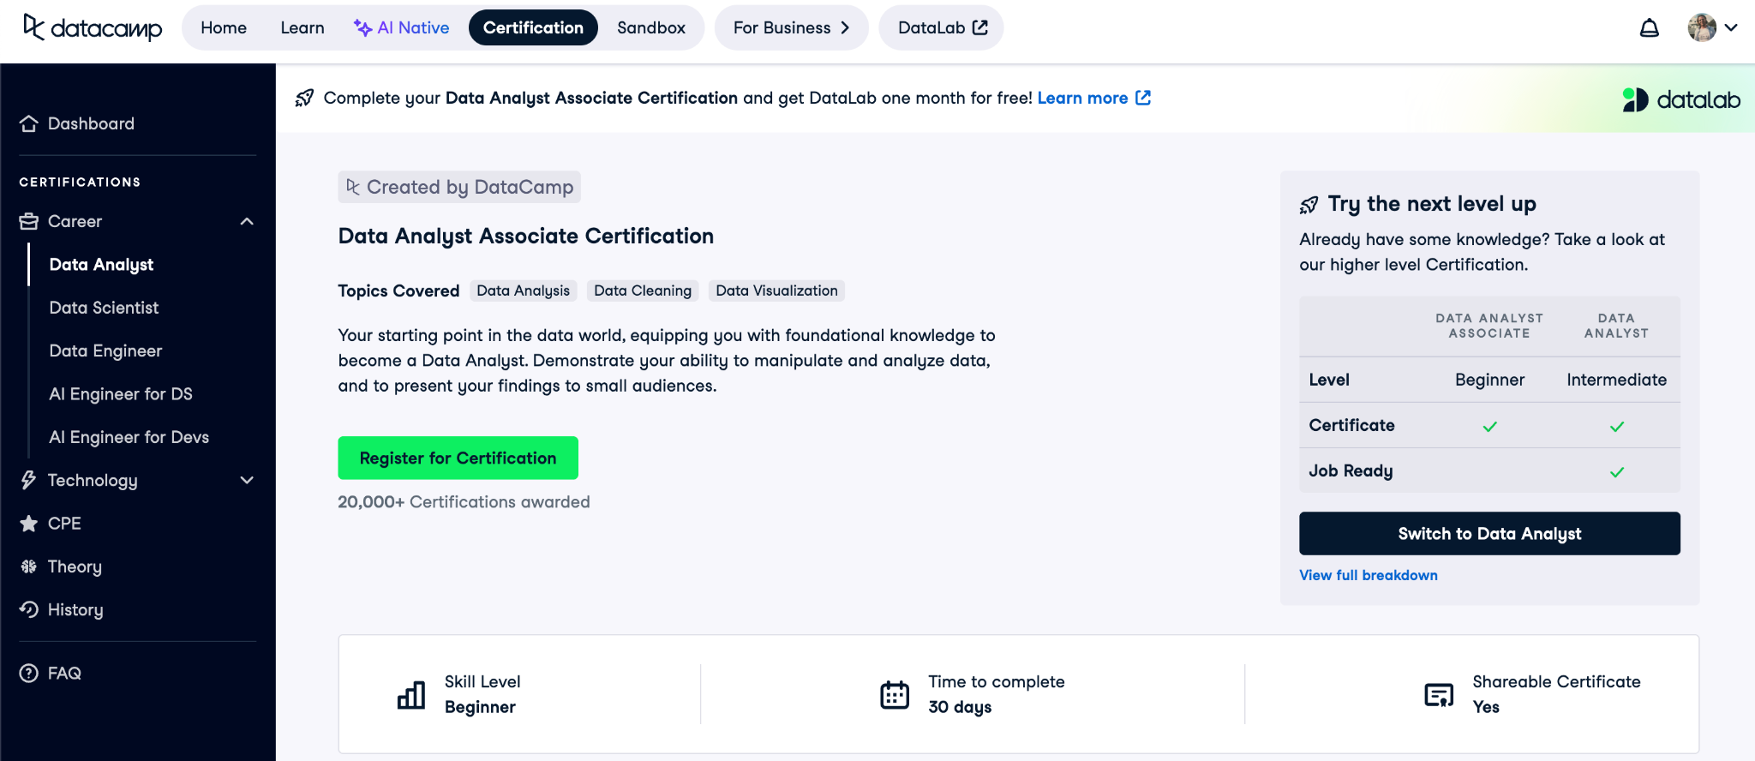Click the FAQ question mark icon
Screen dimensions: 1755x761
tap(29, 674)
